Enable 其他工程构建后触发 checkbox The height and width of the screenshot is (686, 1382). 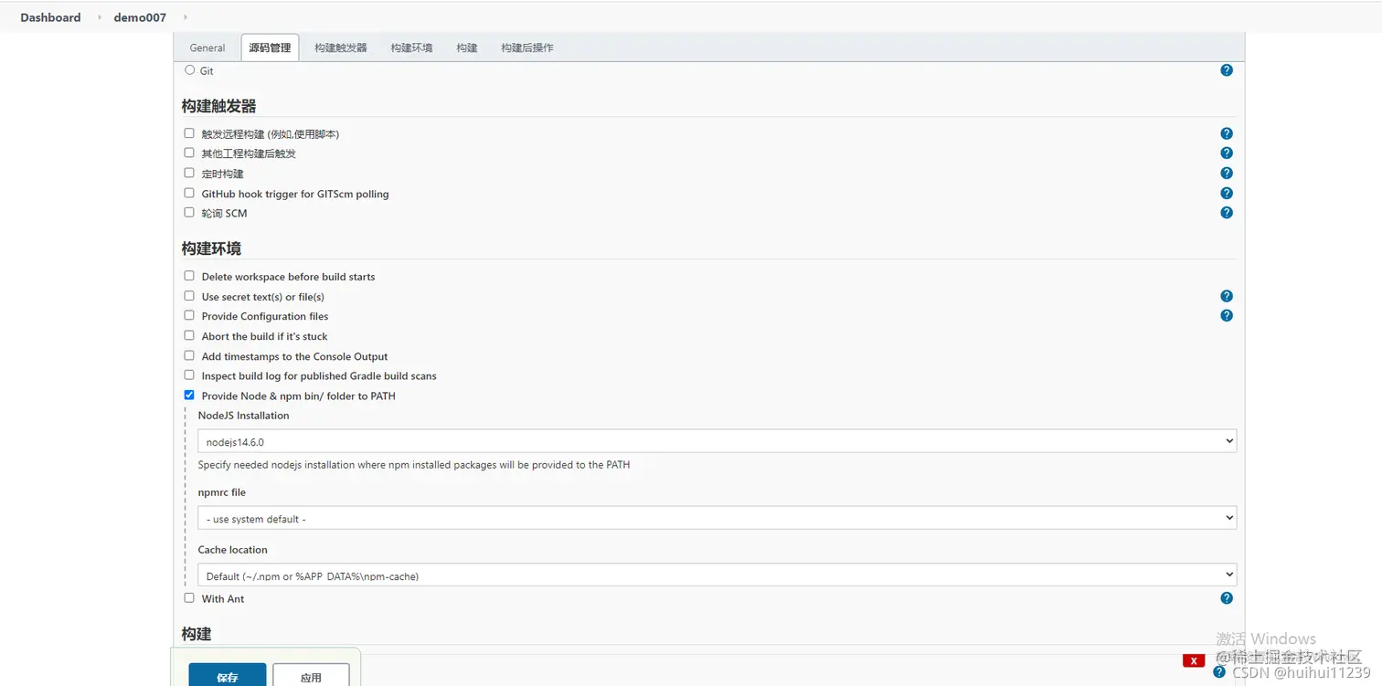pos(189,153)
